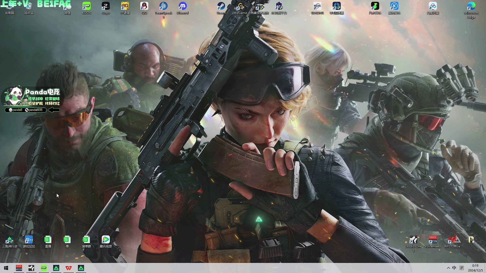This screenshot has height=273, width=486.
Task: Click the 拼 input method indicator
Action: (x=462, y=268)
